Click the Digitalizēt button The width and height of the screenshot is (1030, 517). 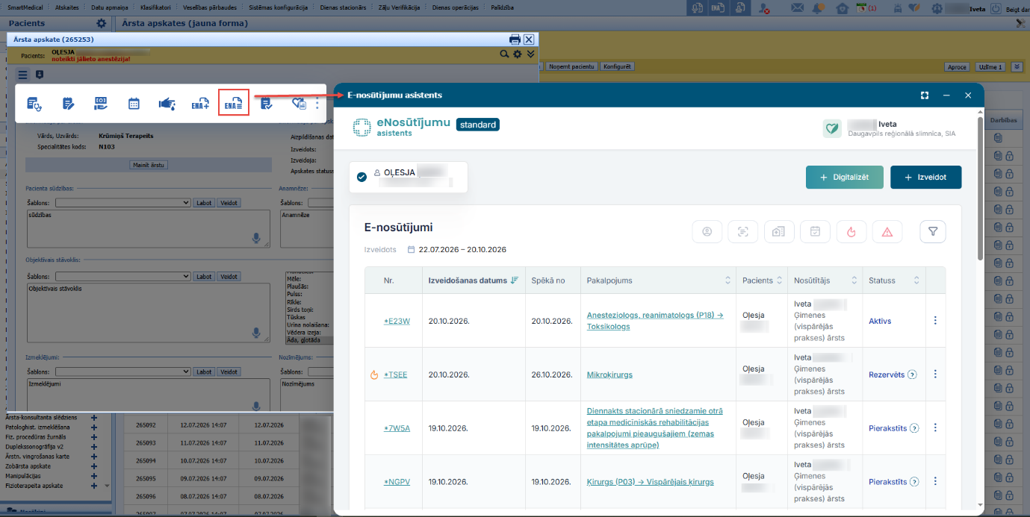click(845, 178)
